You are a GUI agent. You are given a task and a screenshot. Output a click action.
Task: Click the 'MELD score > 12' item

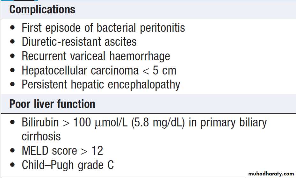point(62,151)
